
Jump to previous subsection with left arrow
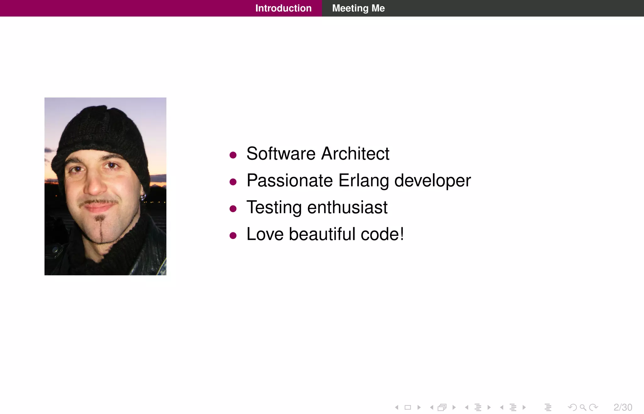tap(467, 407)
